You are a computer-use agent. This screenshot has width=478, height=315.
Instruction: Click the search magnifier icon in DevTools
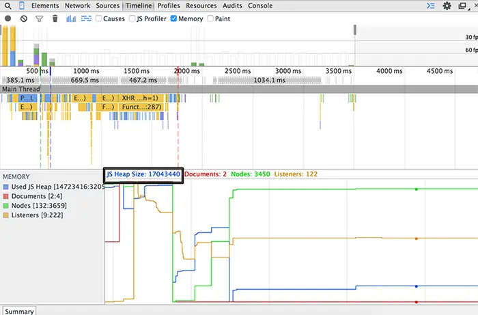pos(8,5)
